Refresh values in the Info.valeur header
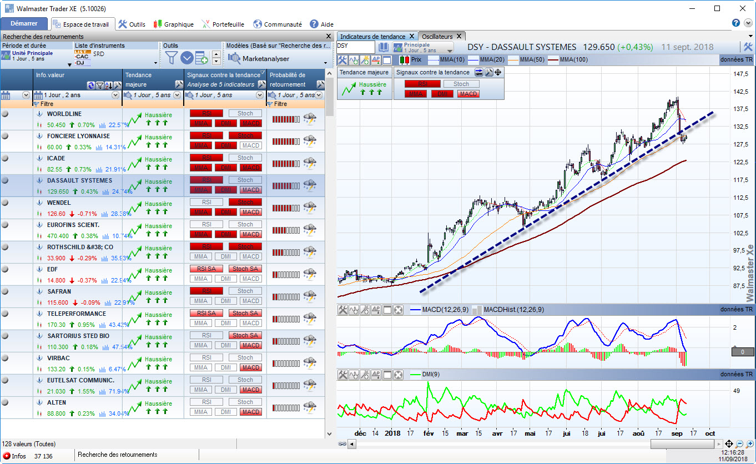The image size is (756, 464). pyautogui.click(x=91, y=85)
